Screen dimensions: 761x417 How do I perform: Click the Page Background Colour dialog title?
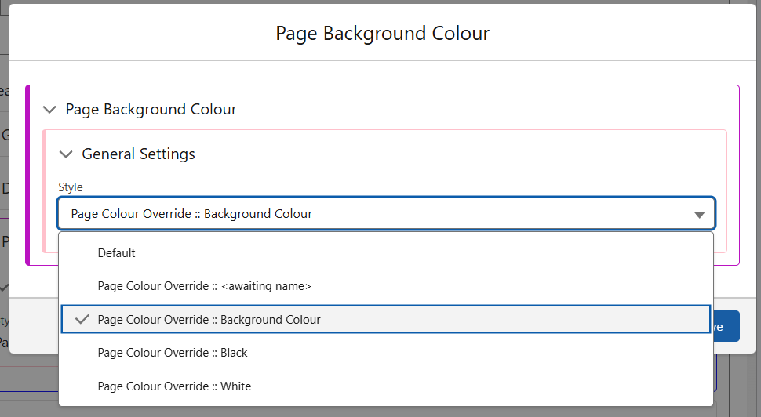pos(382,34)
